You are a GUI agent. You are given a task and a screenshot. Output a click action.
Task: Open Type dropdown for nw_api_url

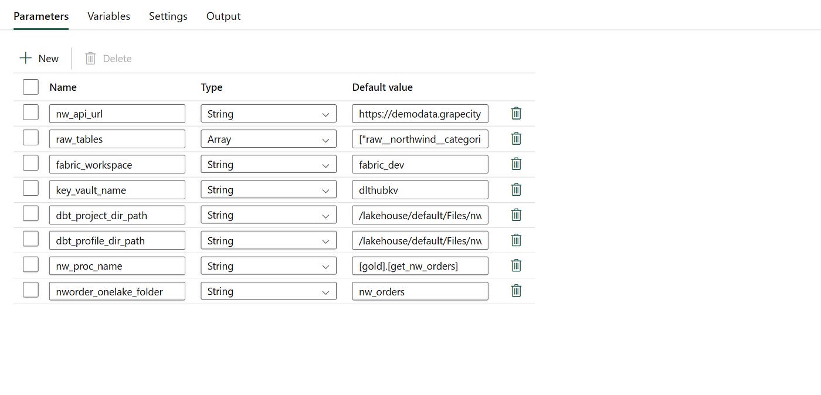(269, 114)
